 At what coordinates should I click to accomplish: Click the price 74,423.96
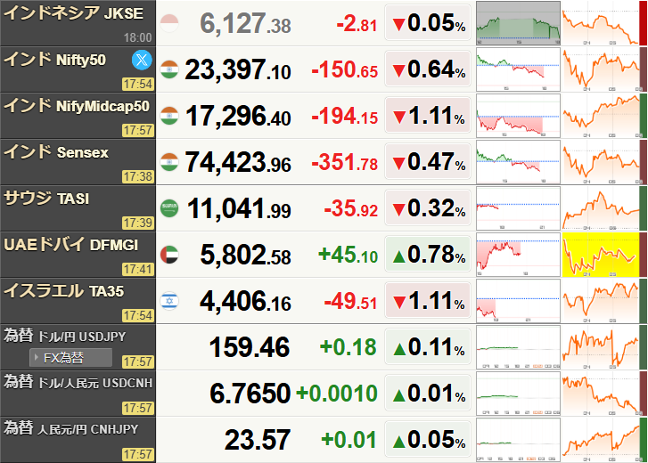pos(238,162)
